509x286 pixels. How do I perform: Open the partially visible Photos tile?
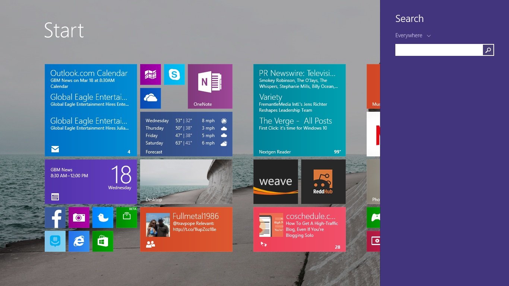point(373,182)
